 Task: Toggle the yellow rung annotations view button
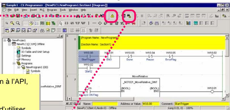click(x=48, y=23)
